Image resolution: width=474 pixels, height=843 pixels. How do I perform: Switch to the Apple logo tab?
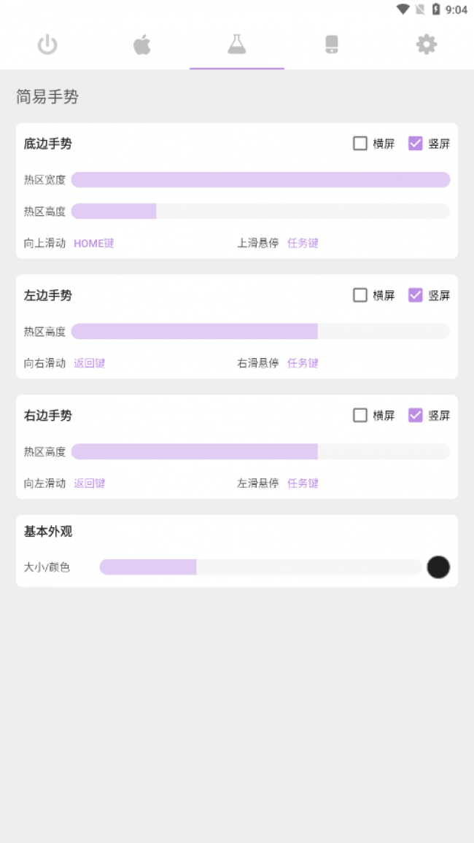click(x=142, y=45)
